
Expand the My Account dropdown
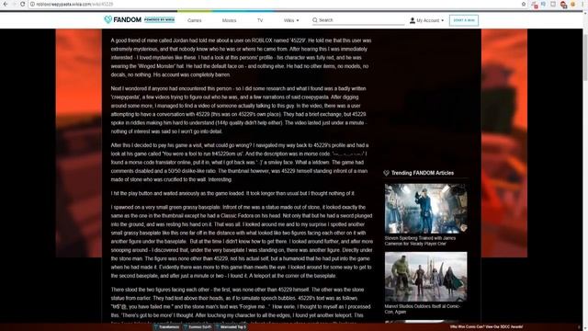pyautogui.click(x=426, y=20)
